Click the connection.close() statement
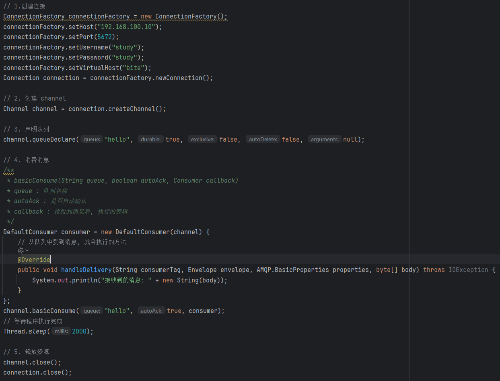 [37, 373]
